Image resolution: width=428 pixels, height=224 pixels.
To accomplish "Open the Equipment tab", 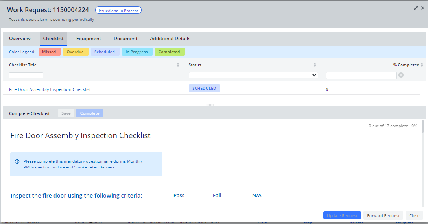I will [x=89, y=39].
